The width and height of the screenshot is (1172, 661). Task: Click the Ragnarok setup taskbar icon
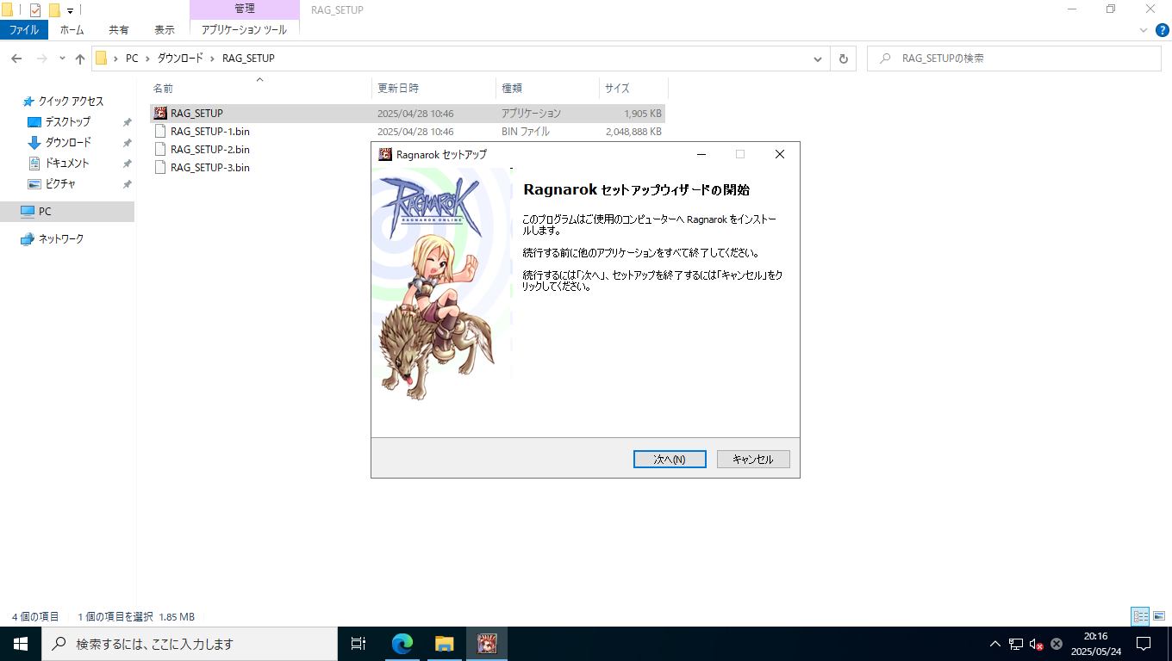point(487,644)
